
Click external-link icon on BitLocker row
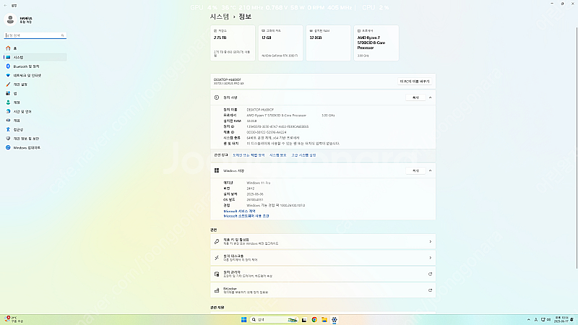430,290
